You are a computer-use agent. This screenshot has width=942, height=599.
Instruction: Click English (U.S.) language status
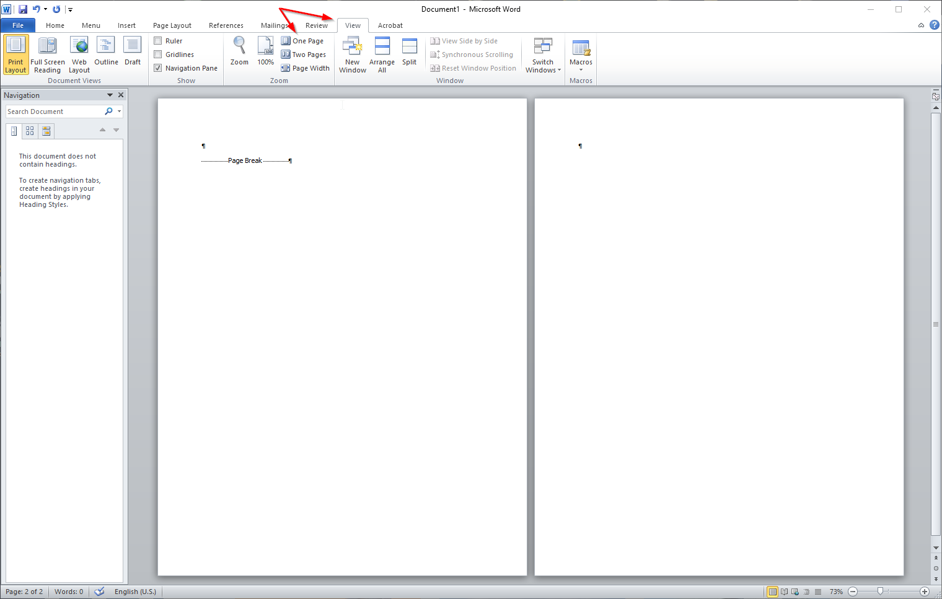[x=135, y=592]
